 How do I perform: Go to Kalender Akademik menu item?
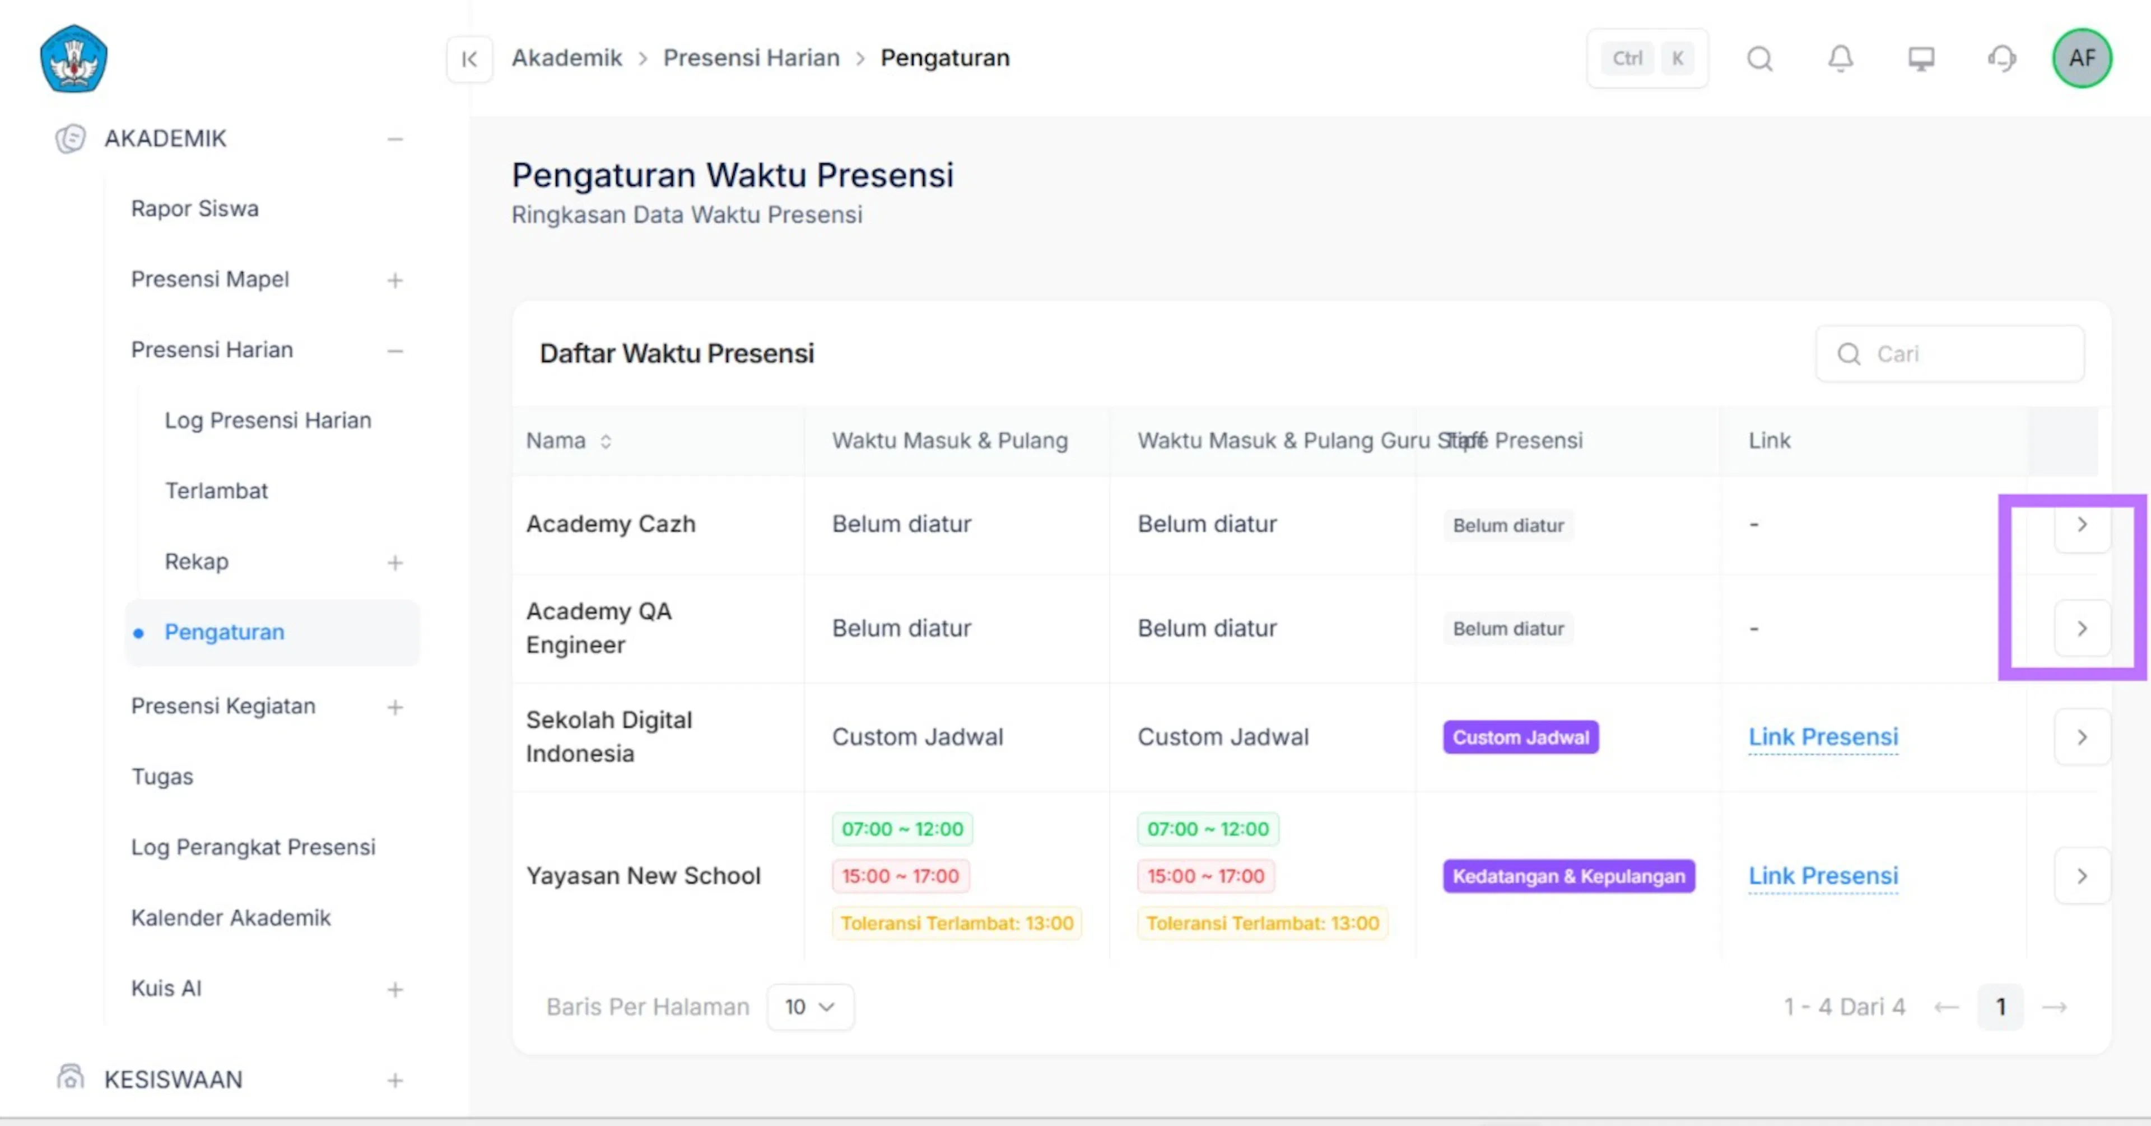pyautogui.click(x=230, y=917)
